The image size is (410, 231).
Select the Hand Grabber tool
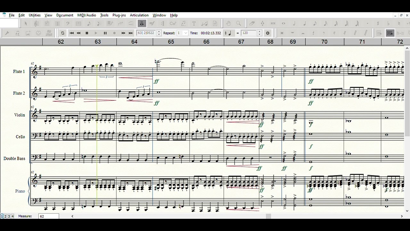(x=228, y=23)
